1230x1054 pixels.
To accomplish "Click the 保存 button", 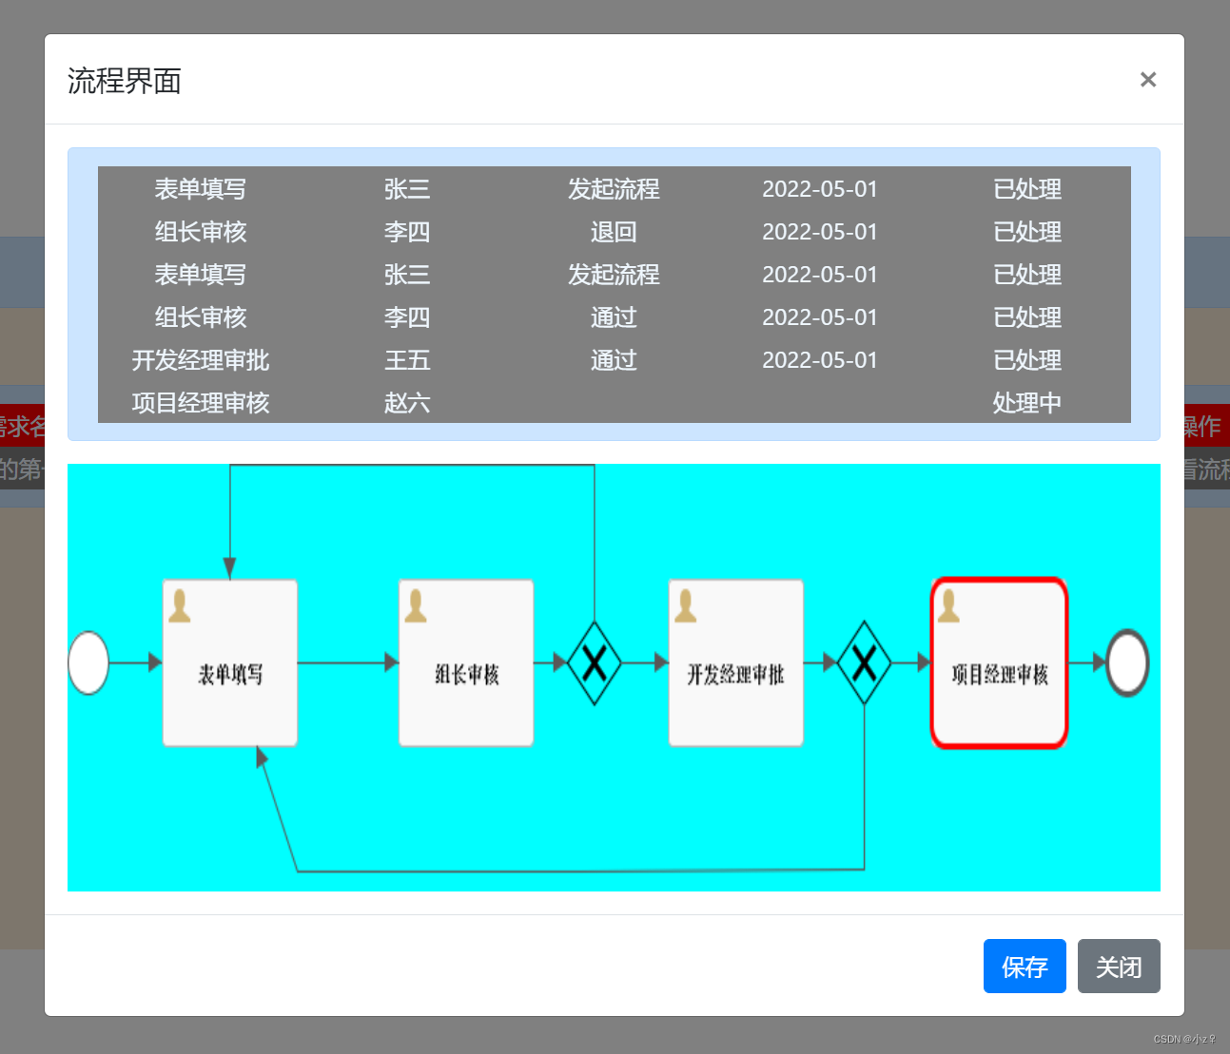I will pos(1025,966).
